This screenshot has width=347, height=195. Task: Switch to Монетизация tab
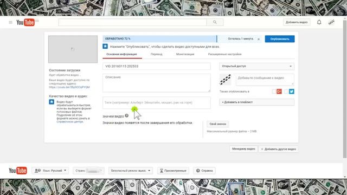185,54
